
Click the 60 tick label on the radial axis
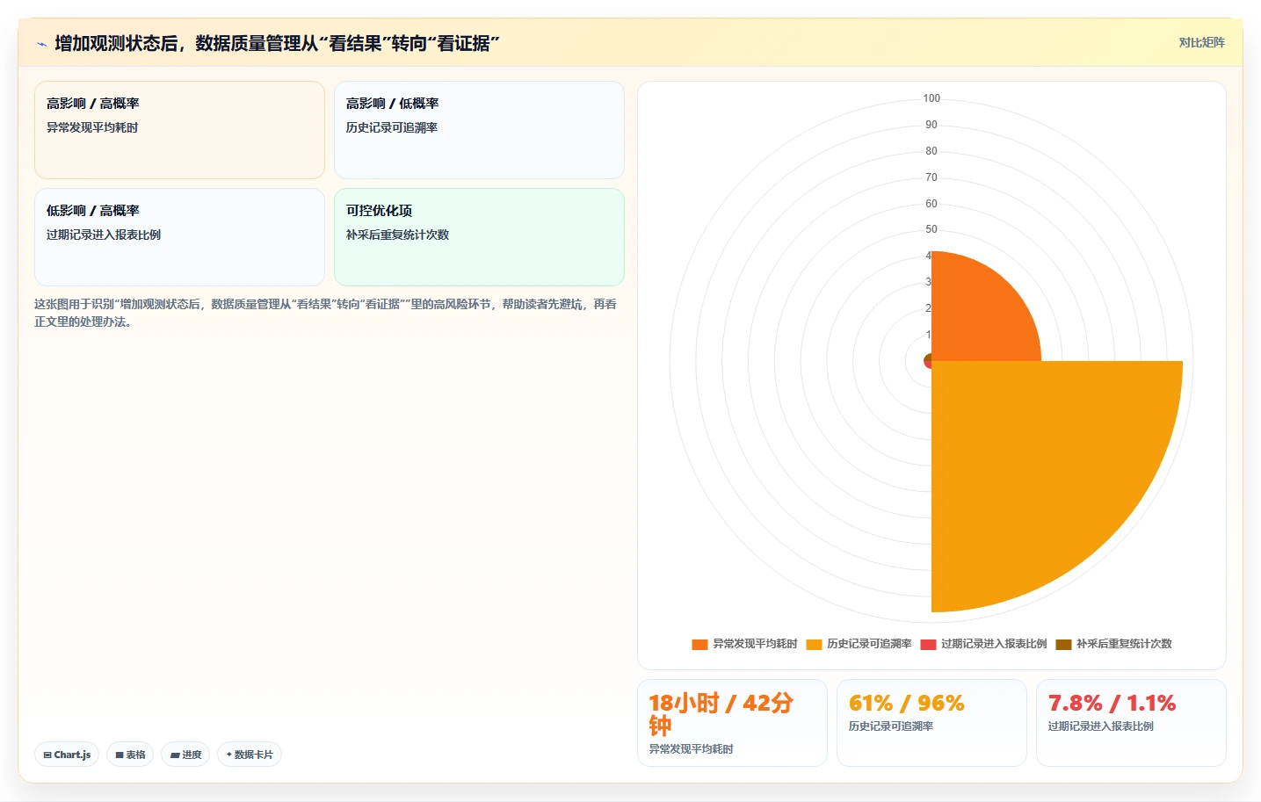pos(931,204)
